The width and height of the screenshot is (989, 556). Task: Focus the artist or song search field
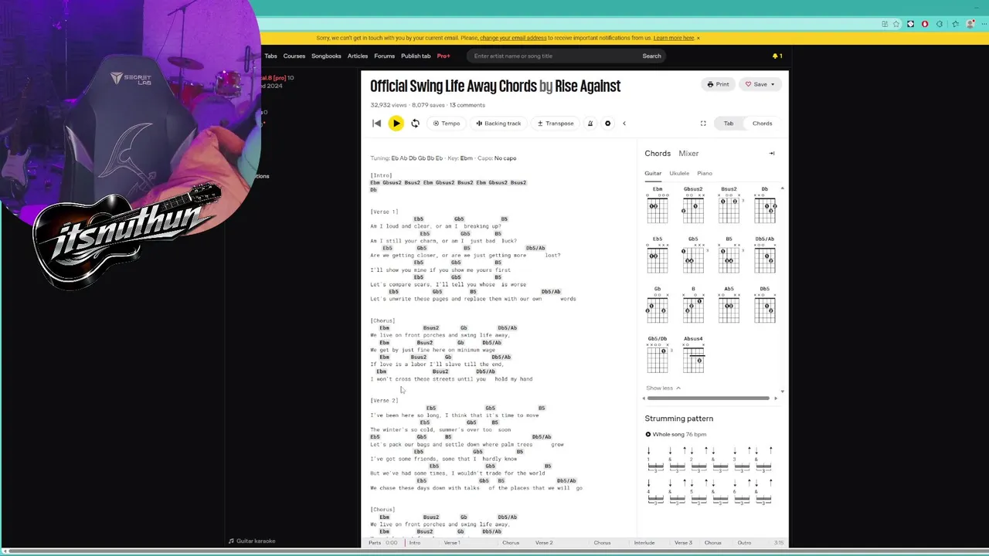[x=552, y=56]
